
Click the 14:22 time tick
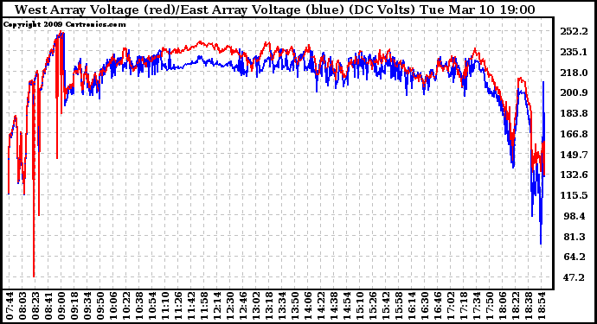coord(321,306)
